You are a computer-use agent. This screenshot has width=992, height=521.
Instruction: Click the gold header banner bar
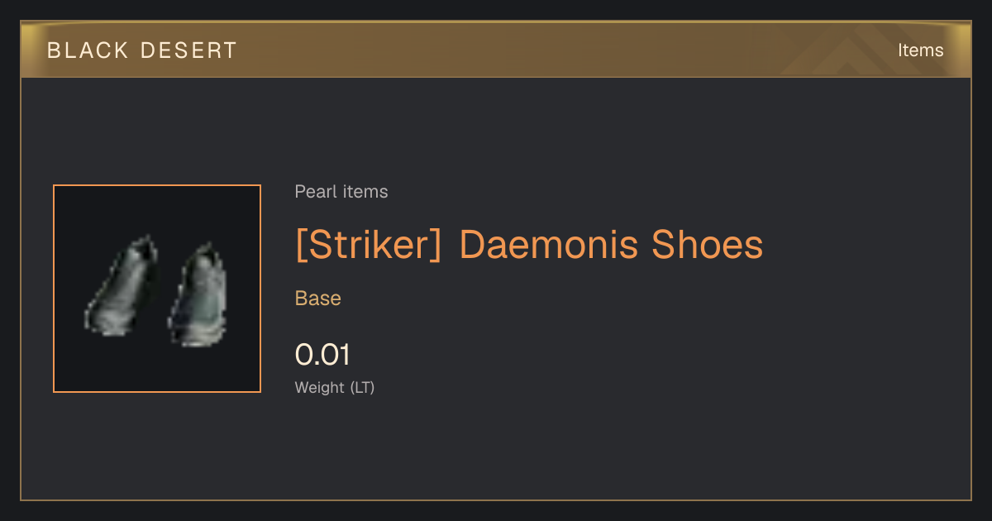pyautogui.click(x=496, y=50)
